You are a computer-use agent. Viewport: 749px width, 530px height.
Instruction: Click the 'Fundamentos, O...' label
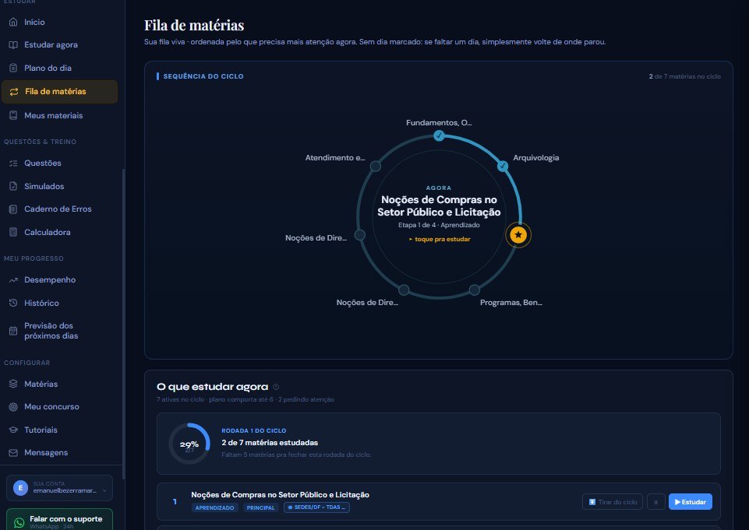click(439, 123)
